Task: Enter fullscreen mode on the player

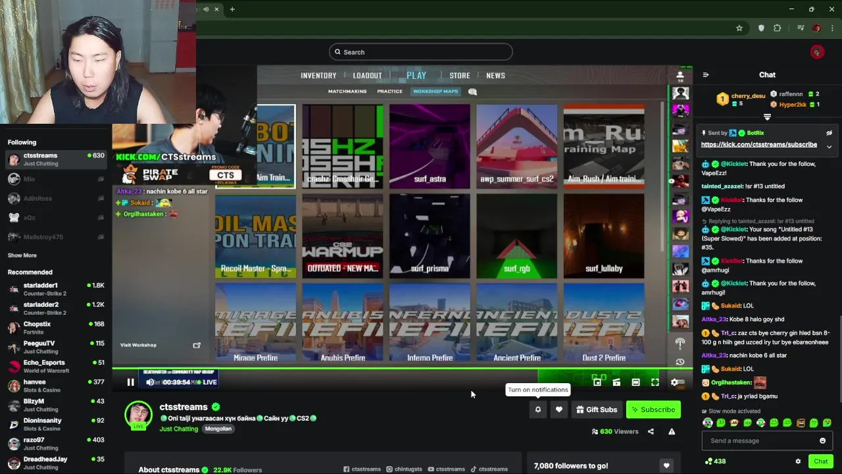Action: pyautogui.click(x=655, y=382)
